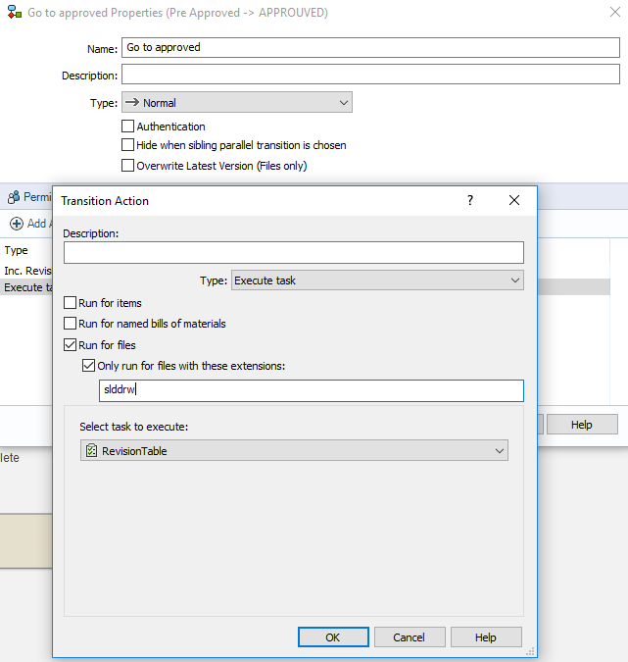
Task: Check Run for named bills of materials
Action: point(71,324)
